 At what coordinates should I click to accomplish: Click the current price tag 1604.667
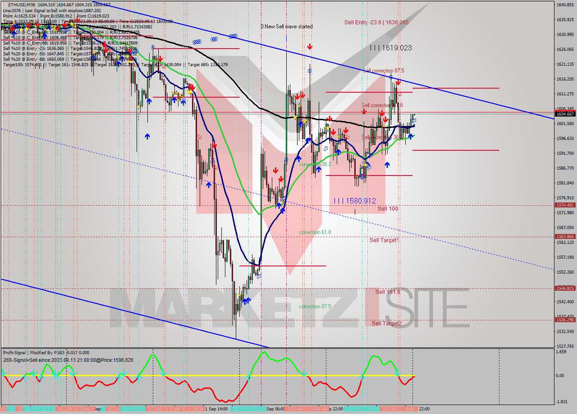pos(565,114)
